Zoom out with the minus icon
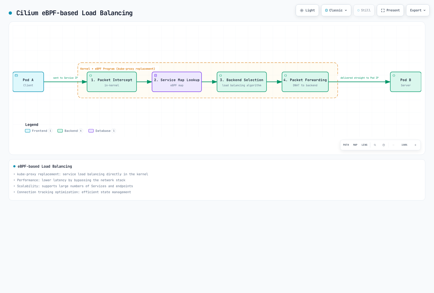Viewport: 434px width, 293px height. click(x=394, y=145)
